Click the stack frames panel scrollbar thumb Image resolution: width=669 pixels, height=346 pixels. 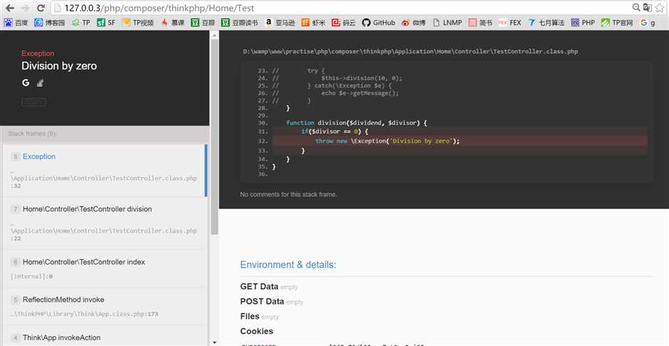pyautogui.click(x=214, y=136)
